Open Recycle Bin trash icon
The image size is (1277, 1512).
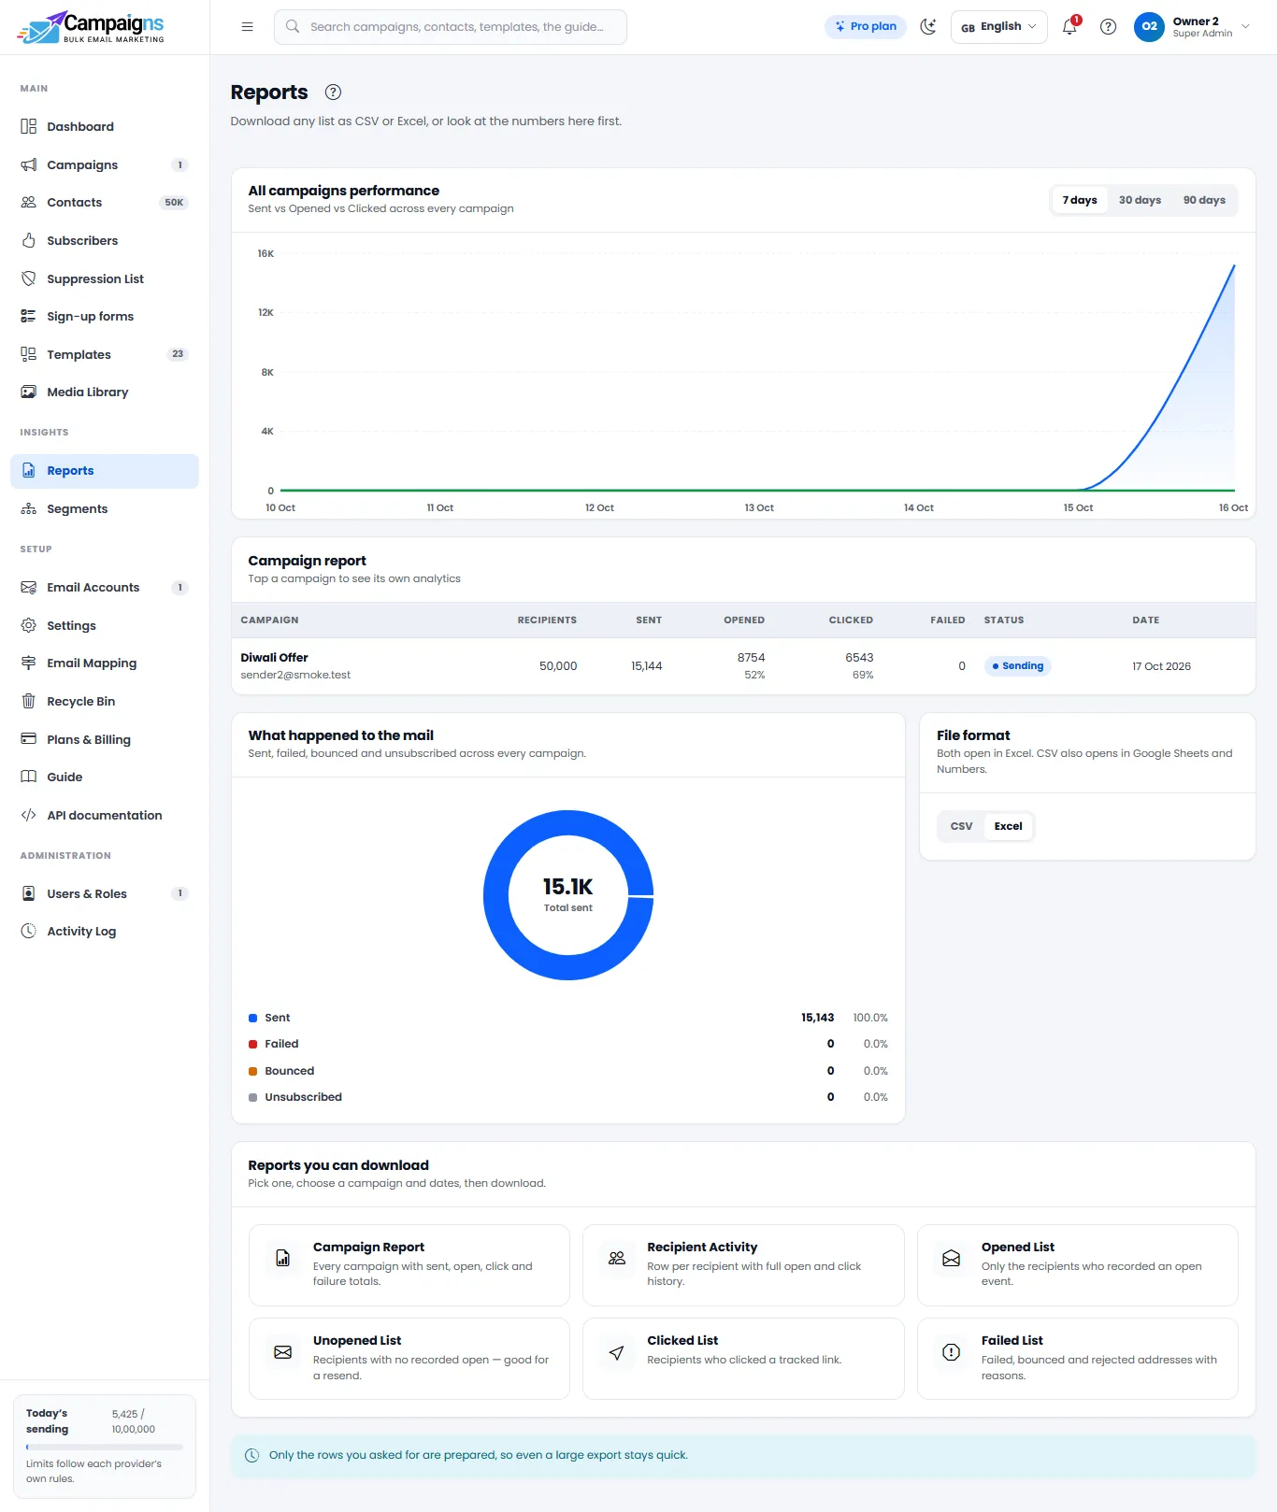pyautogui.click(x=29, y=702)
